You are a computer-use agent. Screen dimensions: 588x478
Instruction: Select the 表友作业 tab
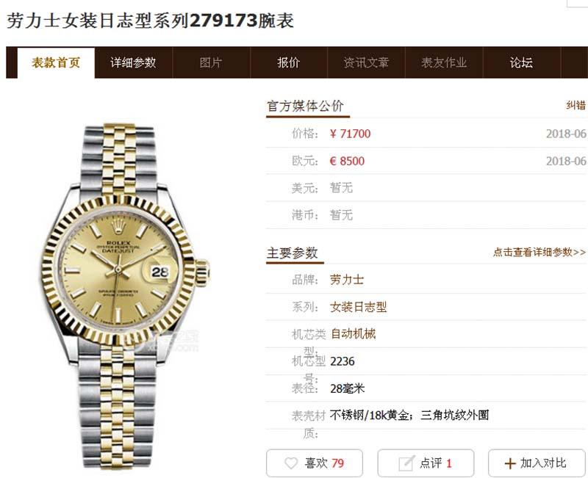click(x=444, y=62)
